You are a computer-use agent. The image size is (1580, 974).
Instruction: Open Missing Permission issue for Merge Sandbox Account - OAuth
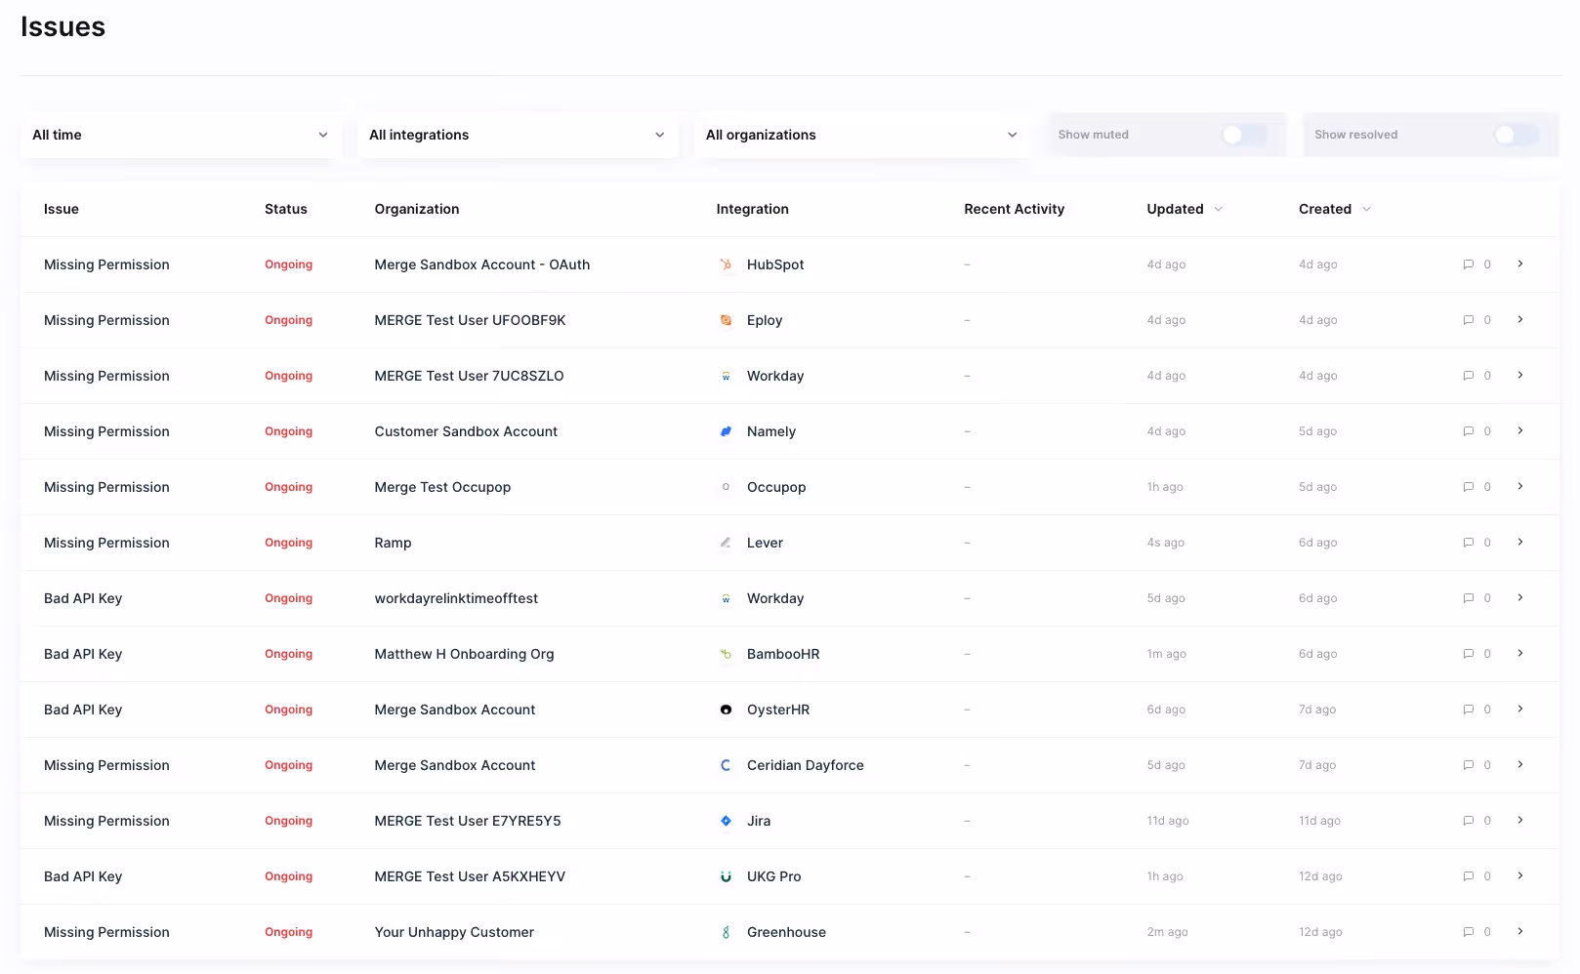pyautogui.click(x=106, y=264)
